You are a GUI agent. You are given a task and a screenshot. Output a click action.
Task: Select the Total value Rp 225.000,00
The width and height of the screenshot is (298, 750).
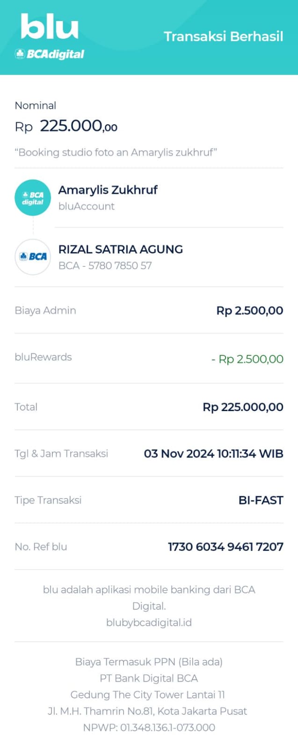pyautogui.click(x=242, y=407)
